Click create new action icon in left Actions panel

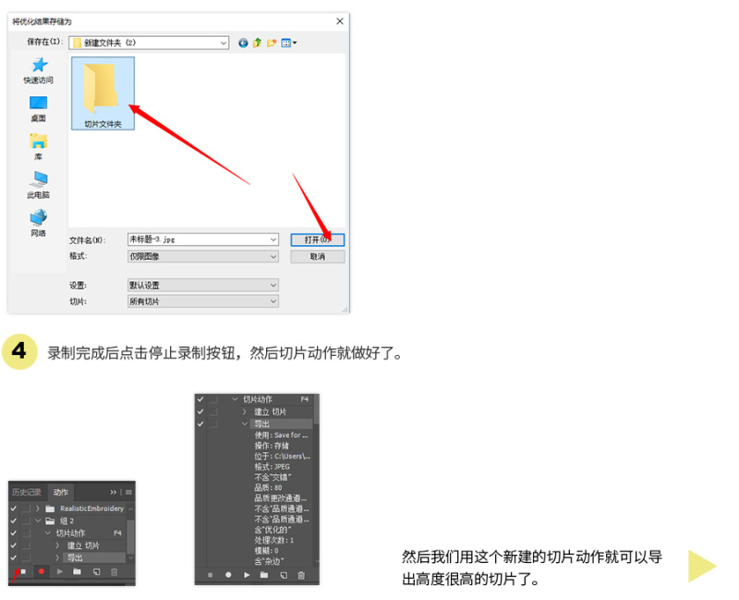point(96,572)
